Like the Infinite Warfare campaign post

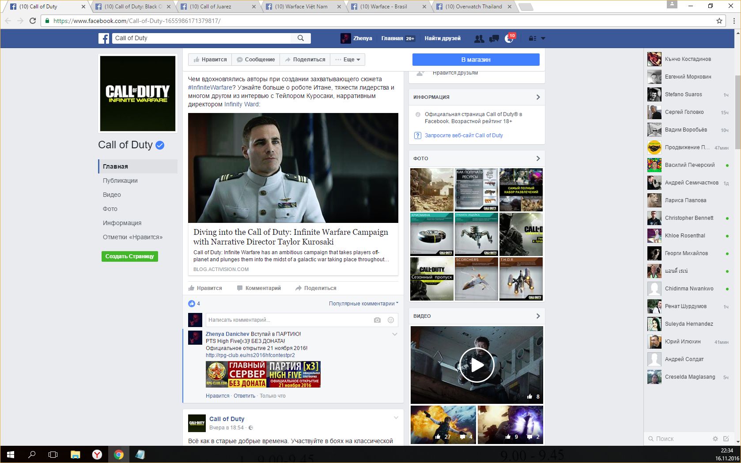point(205,288)
